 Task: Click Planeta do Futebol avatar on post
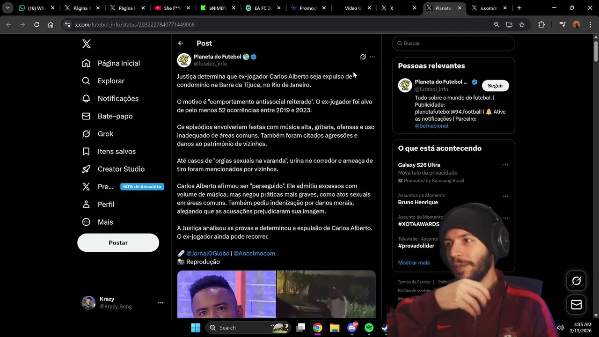184,60
